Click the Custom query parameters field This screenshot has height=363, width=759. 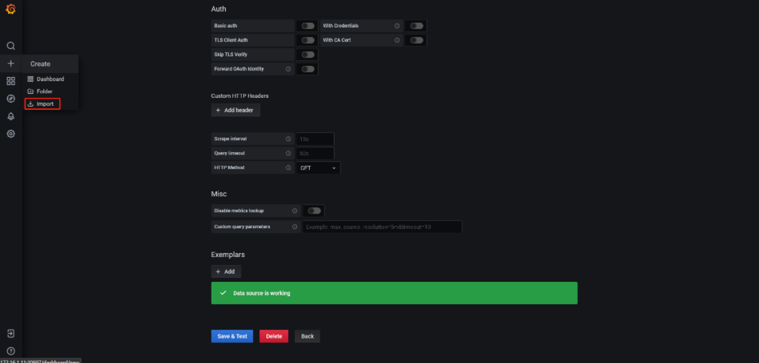coord(382,227)
